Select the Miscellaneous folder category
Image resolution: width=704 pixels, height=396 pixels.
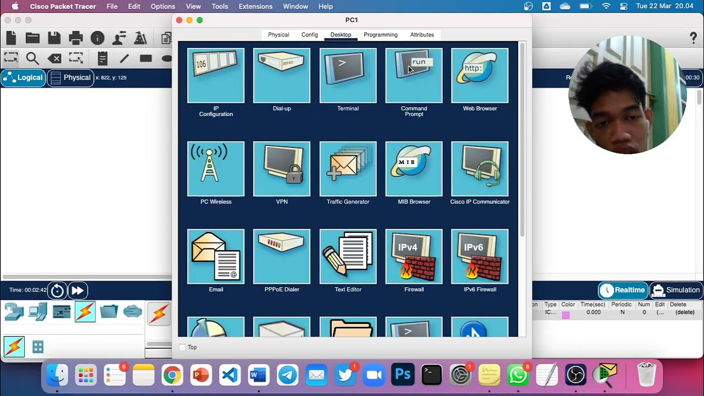point(109,311)
